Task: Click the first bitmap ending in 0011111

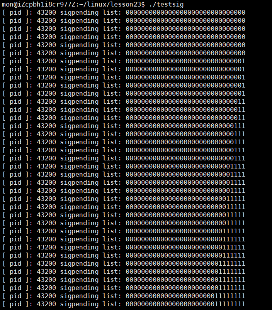Action: click(x=185, y=199)
